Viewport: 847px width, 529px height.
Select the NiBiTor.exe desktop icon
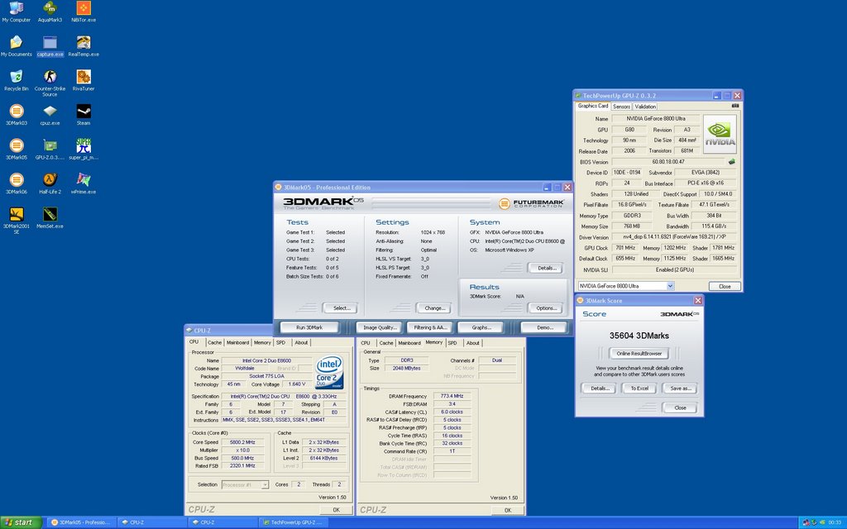[x=84, y=12]
